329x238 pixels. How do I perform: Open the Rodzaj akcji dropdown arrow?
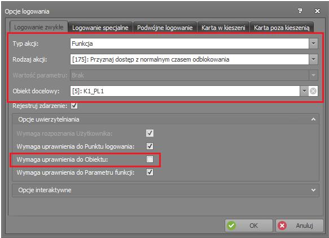point(313,59)
